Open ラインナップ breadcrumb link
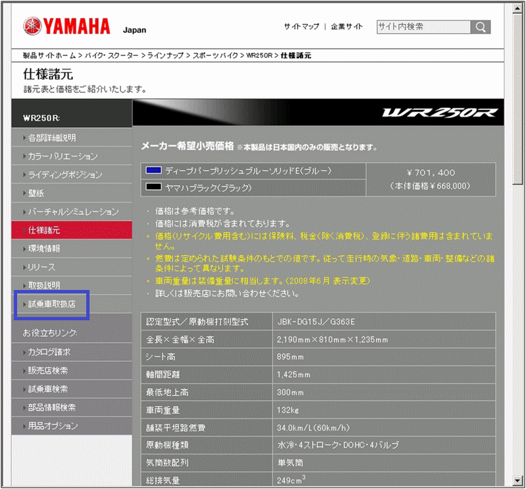The width and height of the screenshot is (526, 489). tap(165, 55)
